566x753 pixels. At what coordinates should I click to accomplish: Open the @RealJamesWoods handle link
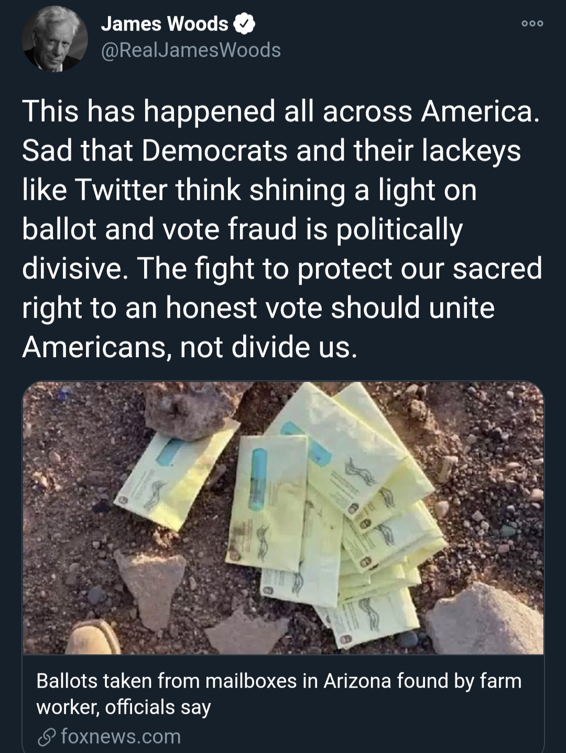pyautogui.click(x=190, y=50)
